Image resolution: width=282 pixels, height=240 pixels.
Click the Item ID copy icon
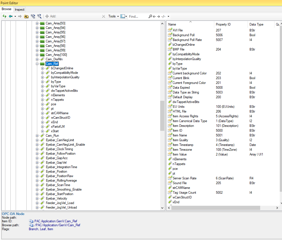(x=31, y=221)
